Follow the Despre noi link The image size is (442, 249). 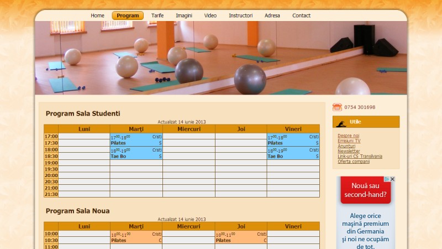click(348, 136)
